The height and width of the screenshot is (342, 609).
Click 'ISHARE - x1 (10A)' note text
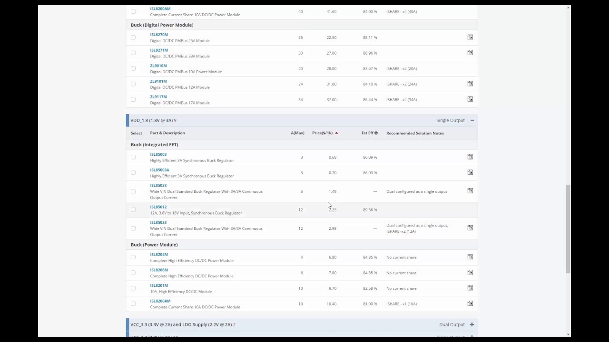[x=402, y=304]
